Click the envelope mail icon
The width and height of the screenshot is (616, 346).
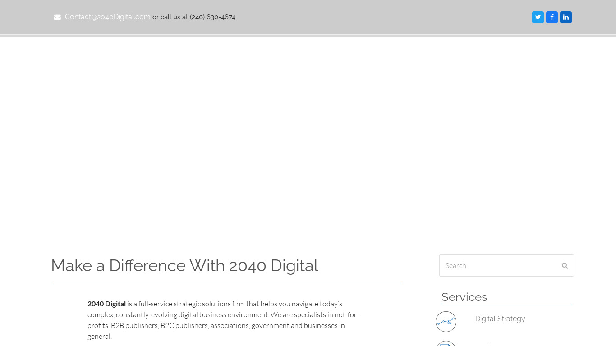point(57,17)
